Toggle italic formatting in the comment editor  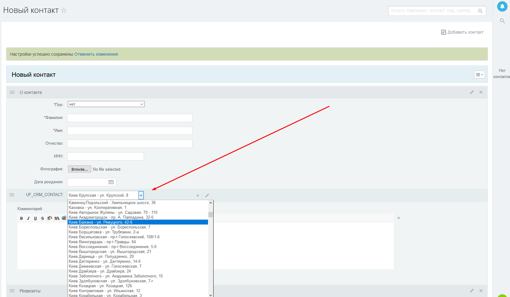coord(28,218)
